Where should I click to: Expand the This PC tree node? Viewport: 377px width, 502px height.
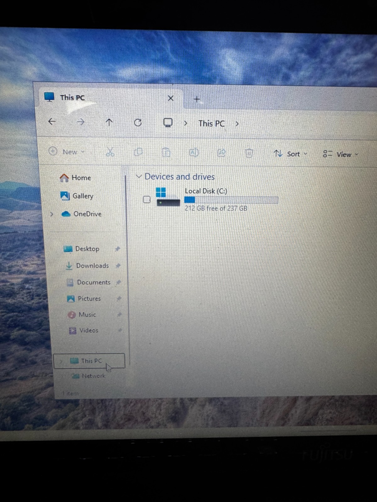(61, 361)
